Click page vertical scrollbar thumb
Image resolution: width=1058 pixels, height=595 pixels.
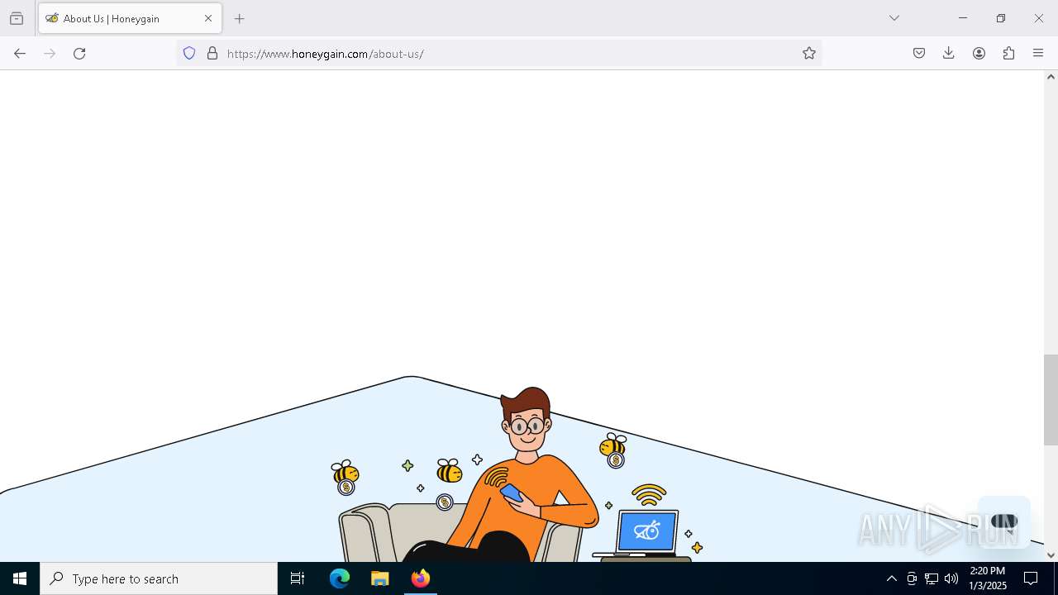[x=1051, y=400]
